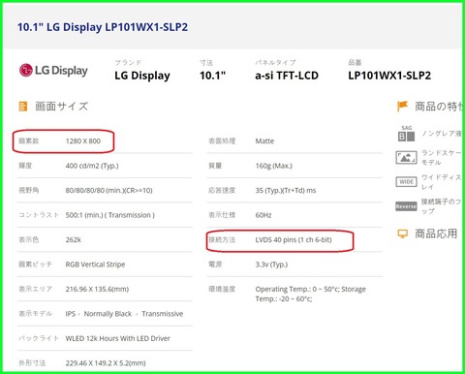Select the outline size 229.46 X 149.2 X 5.2(mm)

tap(106, 363)
